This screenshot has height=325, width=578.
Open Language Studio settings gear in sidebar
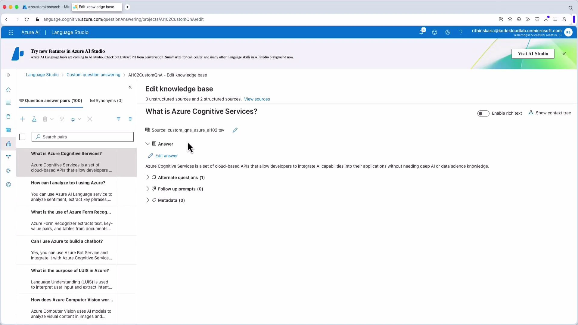coord(8,184)
